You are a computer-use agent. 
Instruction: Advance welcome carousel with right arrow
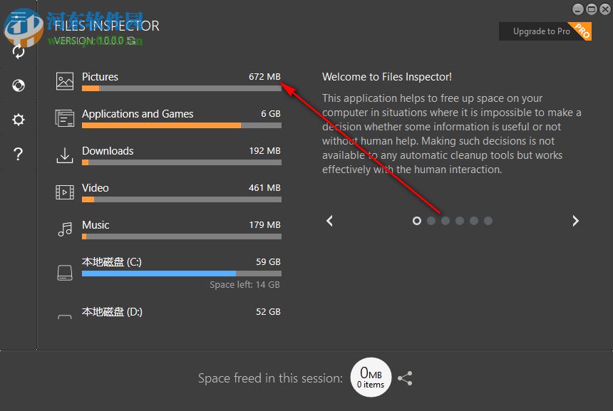[x=575, y=221]
